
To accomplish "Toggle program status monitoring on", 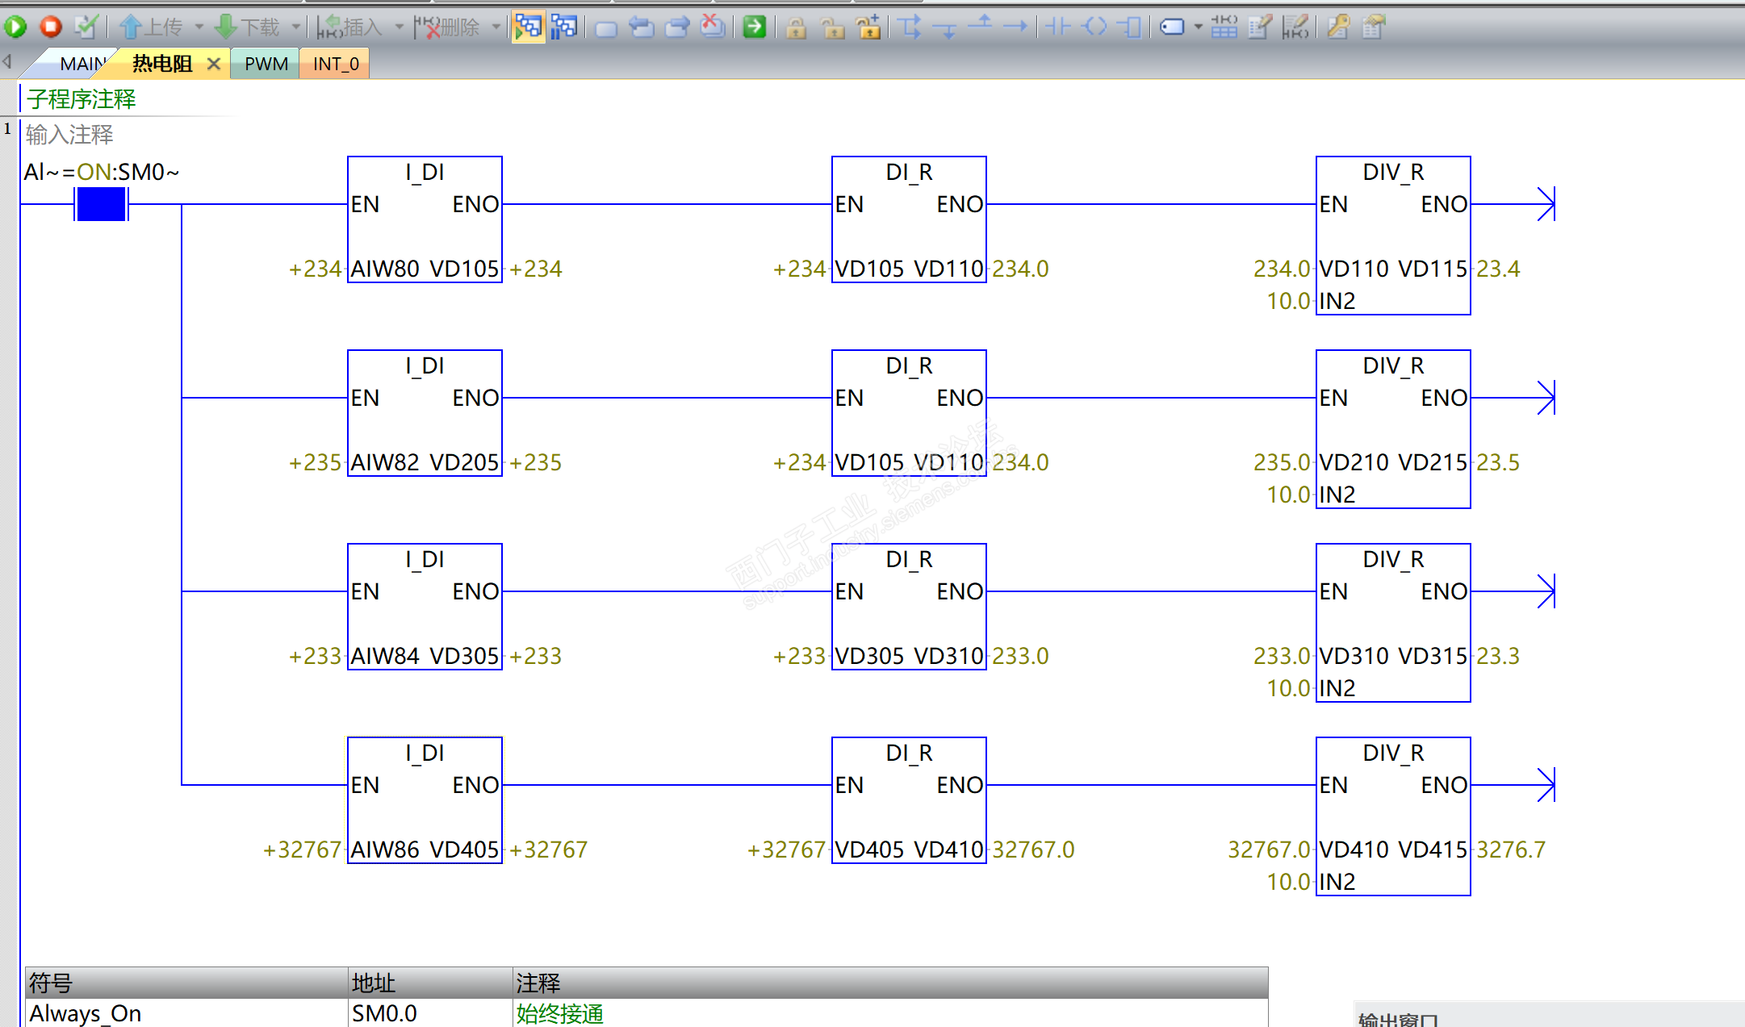I will click(x=528, y=27).
